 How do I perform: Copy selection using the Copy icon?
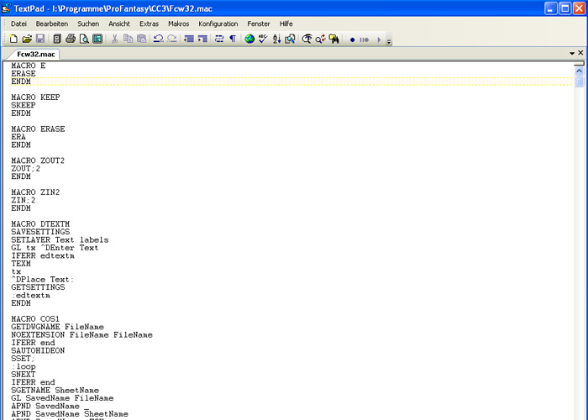(x=129, y=39)
